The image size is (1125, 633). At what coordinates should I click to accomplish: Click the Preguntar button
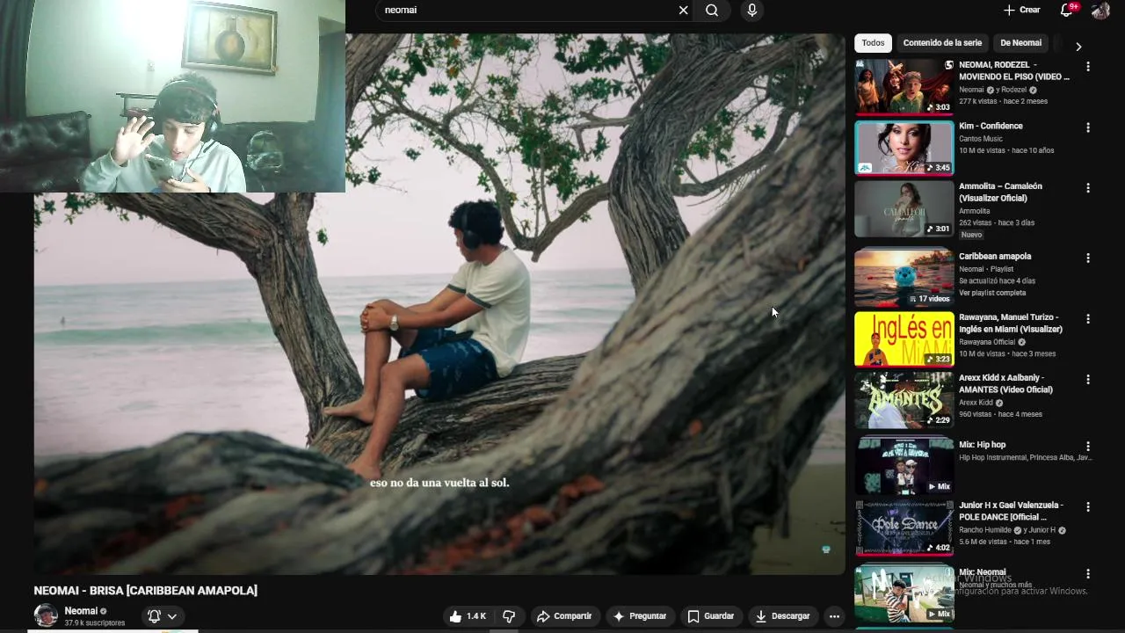tap(640, 616)
